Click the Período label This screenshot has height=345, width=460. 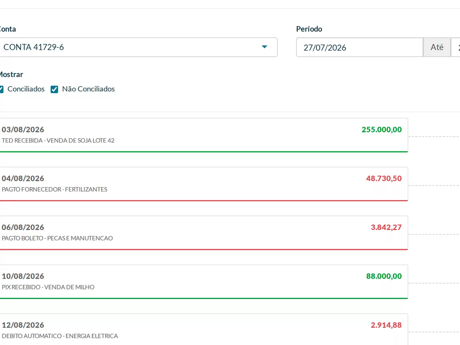[x=309, y=29]
